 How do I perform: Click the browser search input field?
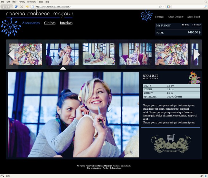[187, 7]
